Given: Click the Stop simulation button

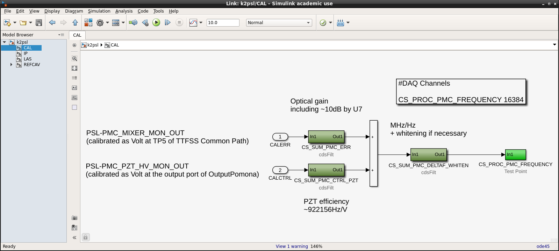Looking at the screenshot, I should (179, 23).
